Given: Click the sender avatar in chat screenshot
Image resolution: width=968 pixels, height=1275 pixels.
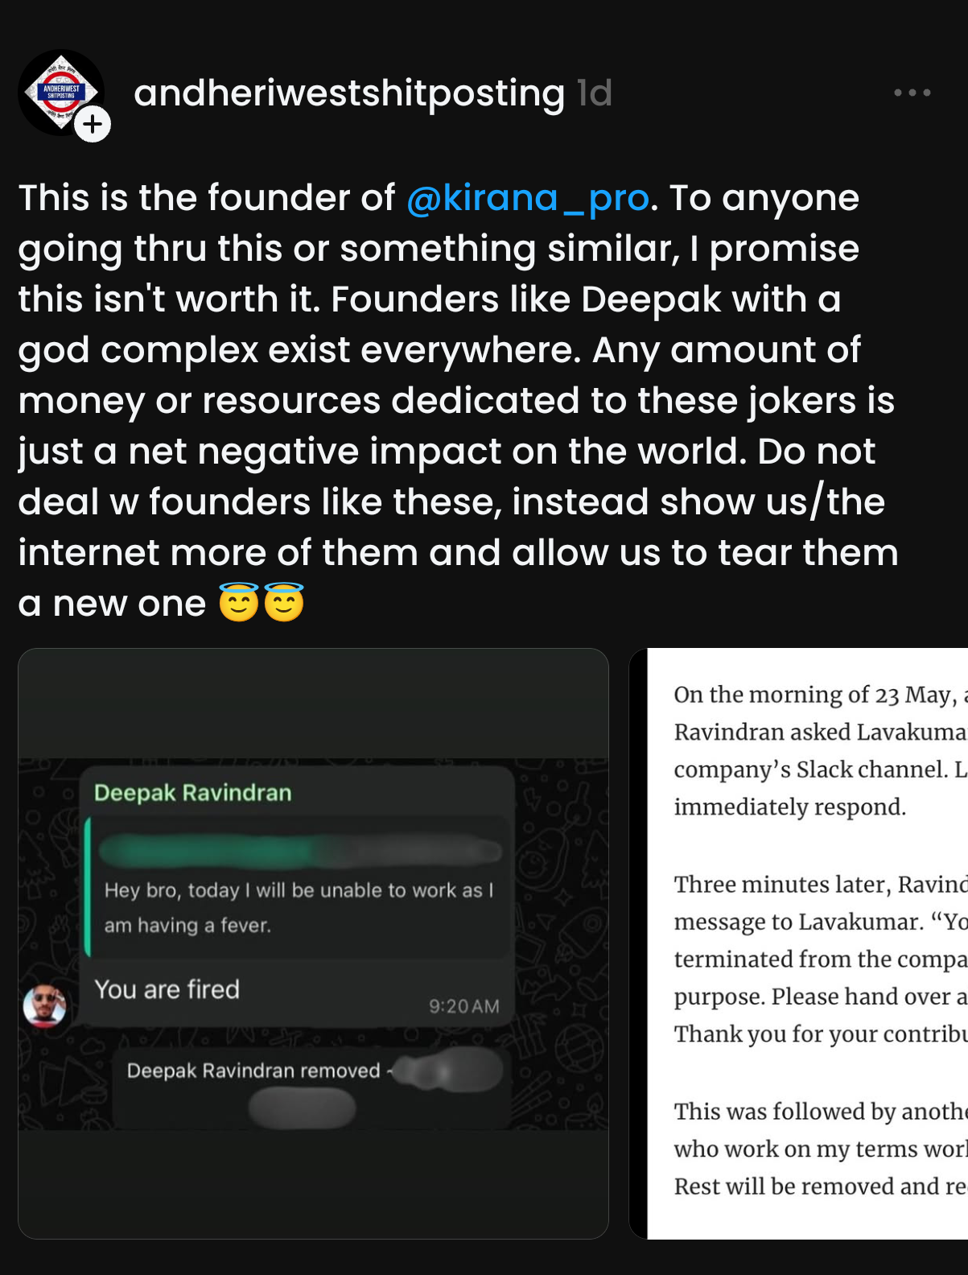Looking at the screenshot, I should 45,1005.
